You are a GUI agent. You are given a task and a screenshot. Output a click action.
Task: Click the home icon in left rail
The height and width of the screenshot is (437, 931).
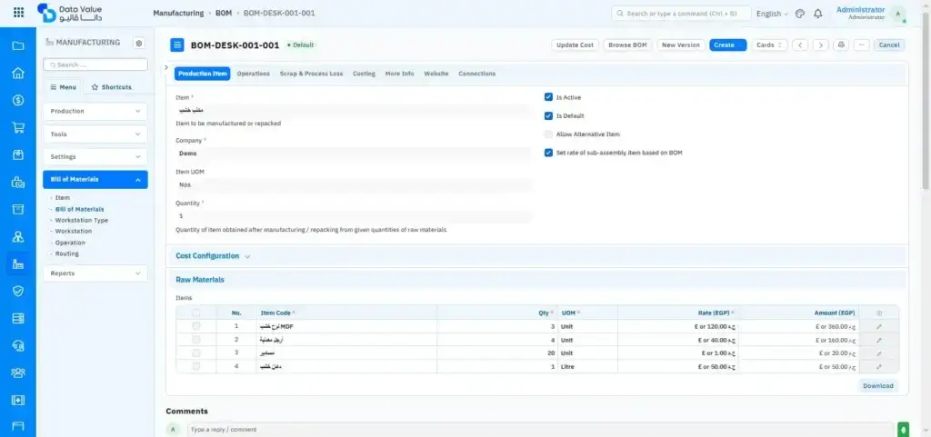(x=17, y=73)
